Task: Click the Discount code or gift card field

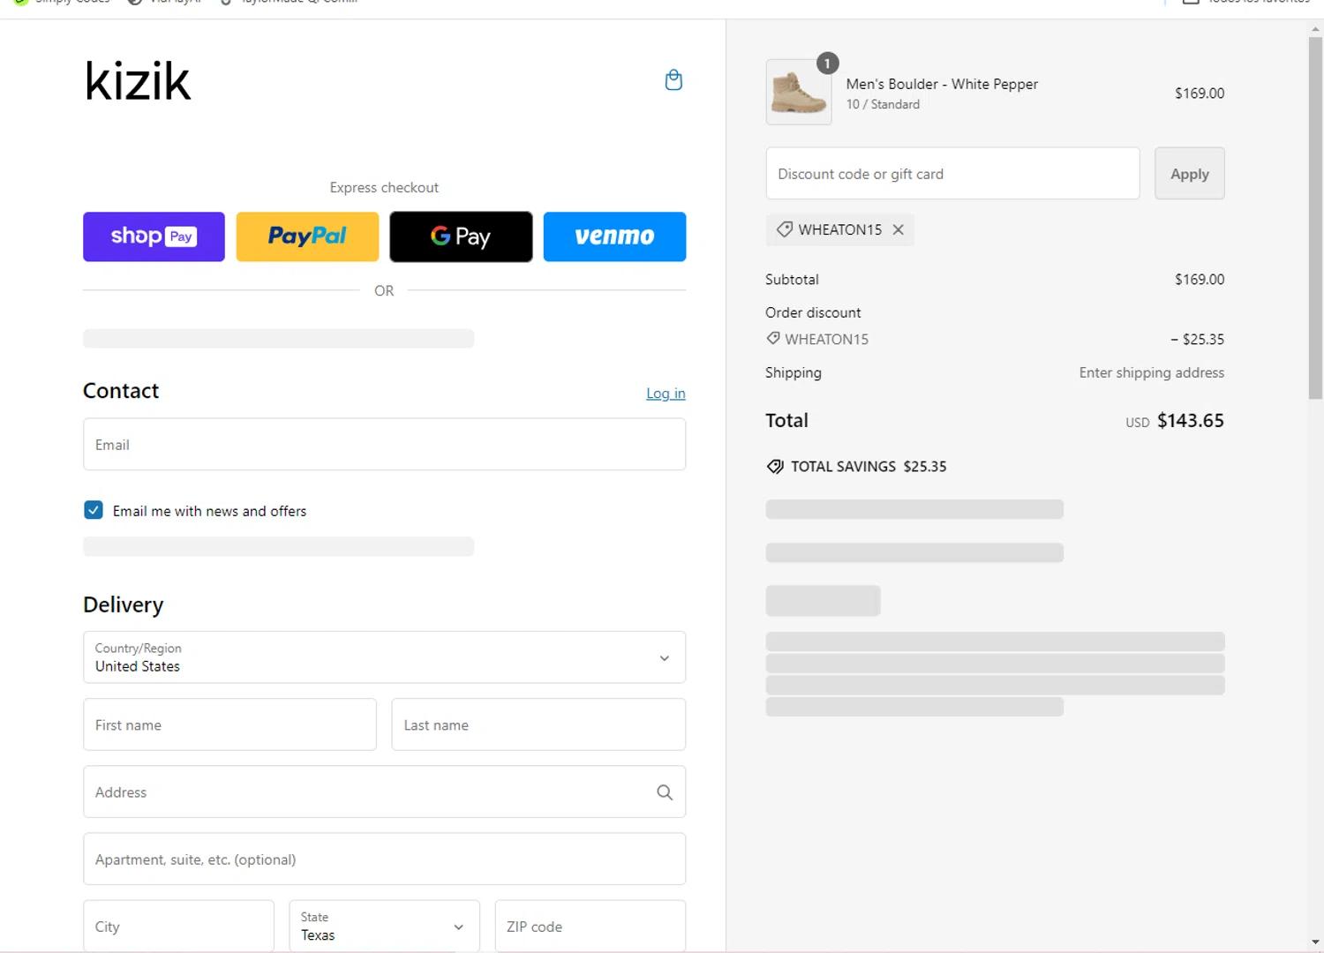Action: point(952,174)
